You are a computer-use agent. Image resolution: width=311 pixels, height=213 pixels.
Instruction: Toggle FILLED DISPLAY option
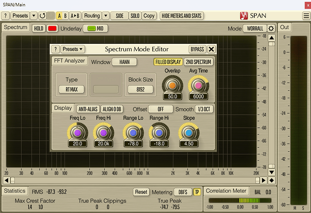pyautogui.click(x=168, y=62)
